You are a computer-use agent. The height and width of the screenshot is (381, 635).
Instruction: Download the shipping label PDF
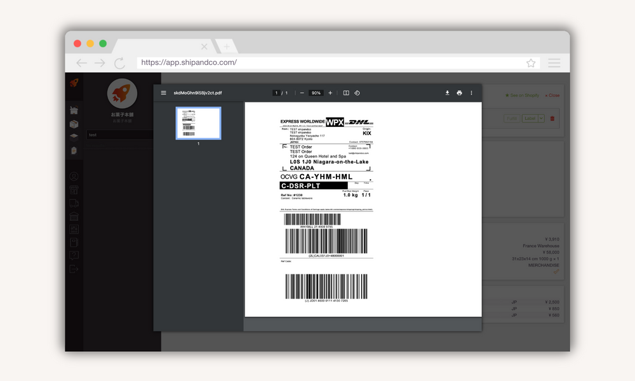pyautogui.click(x=448, y=93)
